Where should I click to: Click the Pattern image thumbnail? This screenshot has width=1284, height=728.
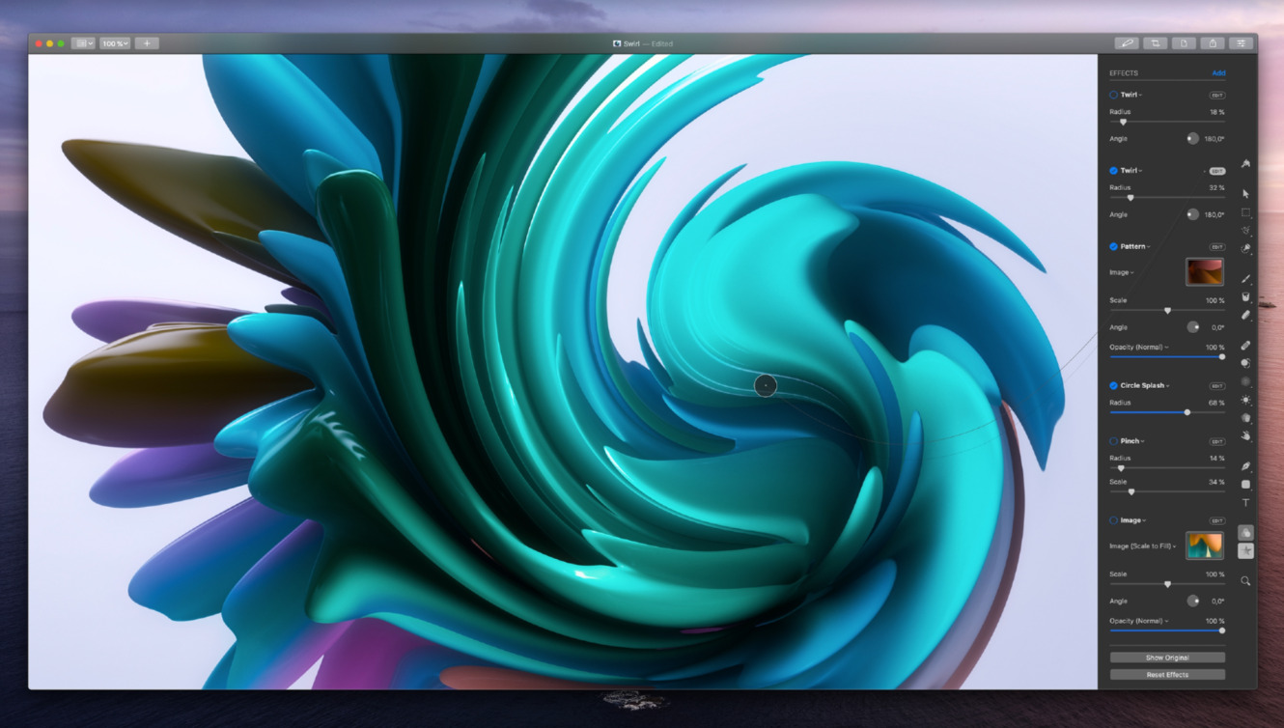point(1205,271)
